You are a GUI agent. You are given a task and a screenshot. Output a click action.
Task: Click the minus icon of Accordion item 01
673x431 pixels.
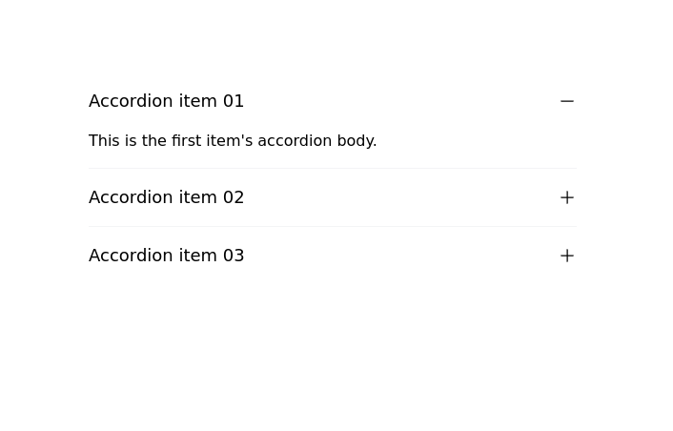click(566, 101)
